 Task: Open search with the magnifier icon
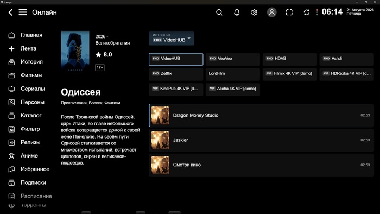pos(219,12)
